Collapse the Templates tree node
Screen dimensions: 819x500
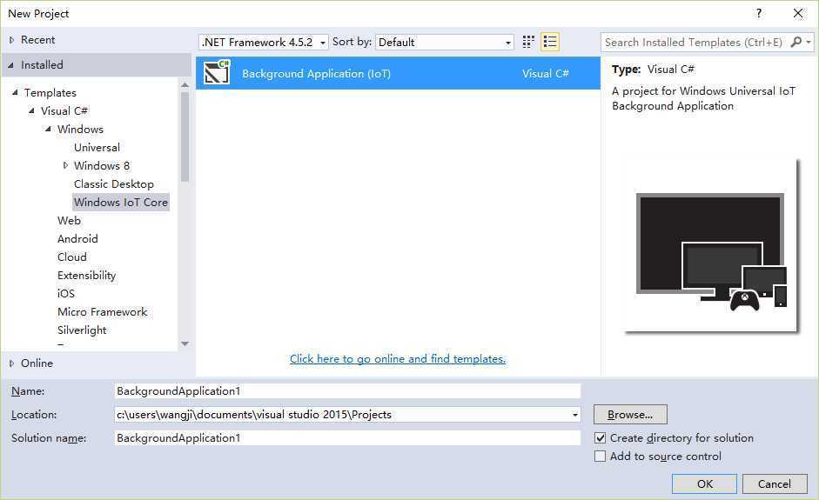15,92
